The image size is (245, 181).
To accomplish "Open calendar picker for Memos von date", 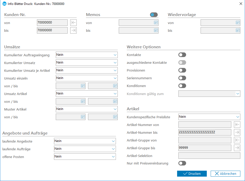I will tap(156, 23).
